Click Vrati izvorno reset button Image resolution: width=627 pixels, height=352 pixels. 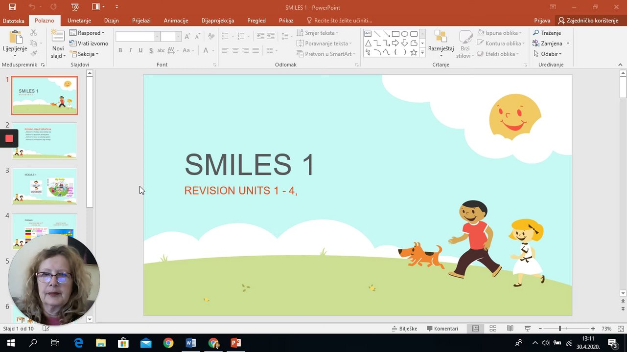89,44
